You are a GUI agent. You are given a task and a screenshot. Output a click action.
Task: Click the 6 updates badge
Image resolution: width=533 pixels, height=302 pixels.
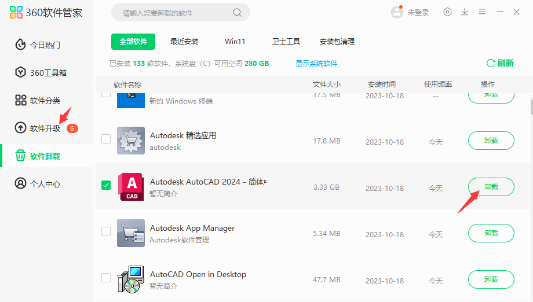pos(72,128)
